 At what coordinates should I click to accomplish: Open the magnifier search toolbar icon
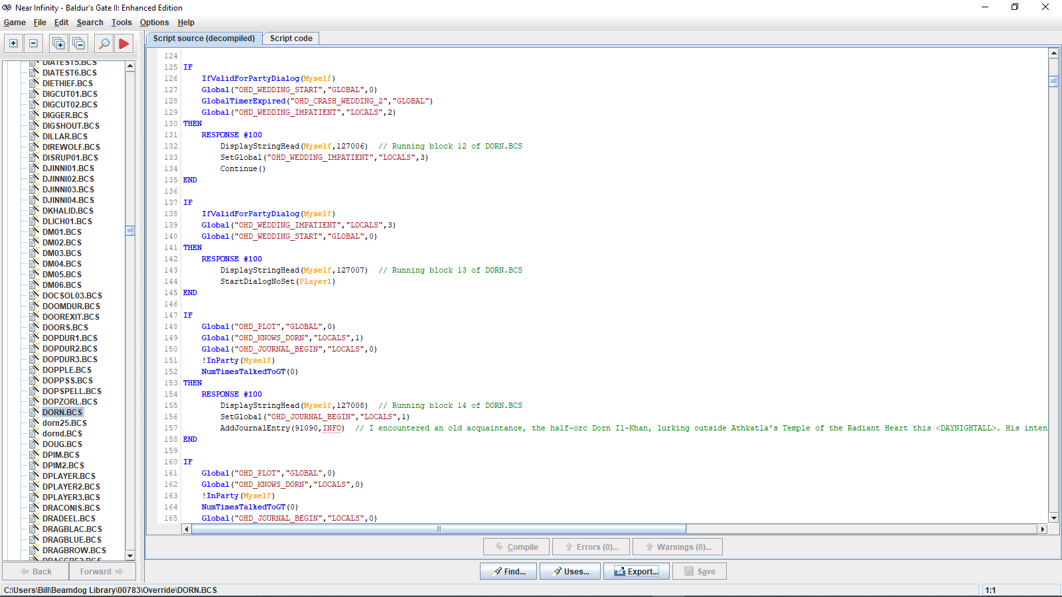(x=104, y=44)
